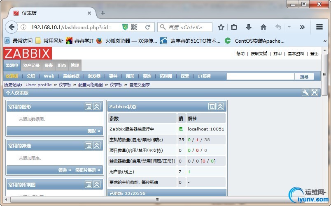Viewport: 331px width, 206px height.
Task: Select the 管理 main menu tab
Action: 75,65
